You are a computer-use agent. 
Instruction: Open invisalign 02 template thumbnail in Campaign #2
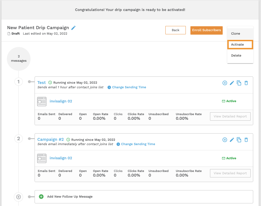(42, 158)
